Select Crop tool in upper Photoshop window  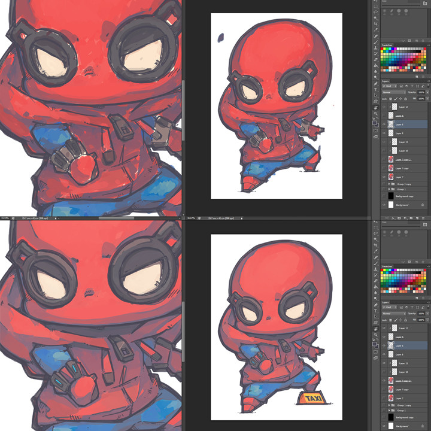coord(376,24)
